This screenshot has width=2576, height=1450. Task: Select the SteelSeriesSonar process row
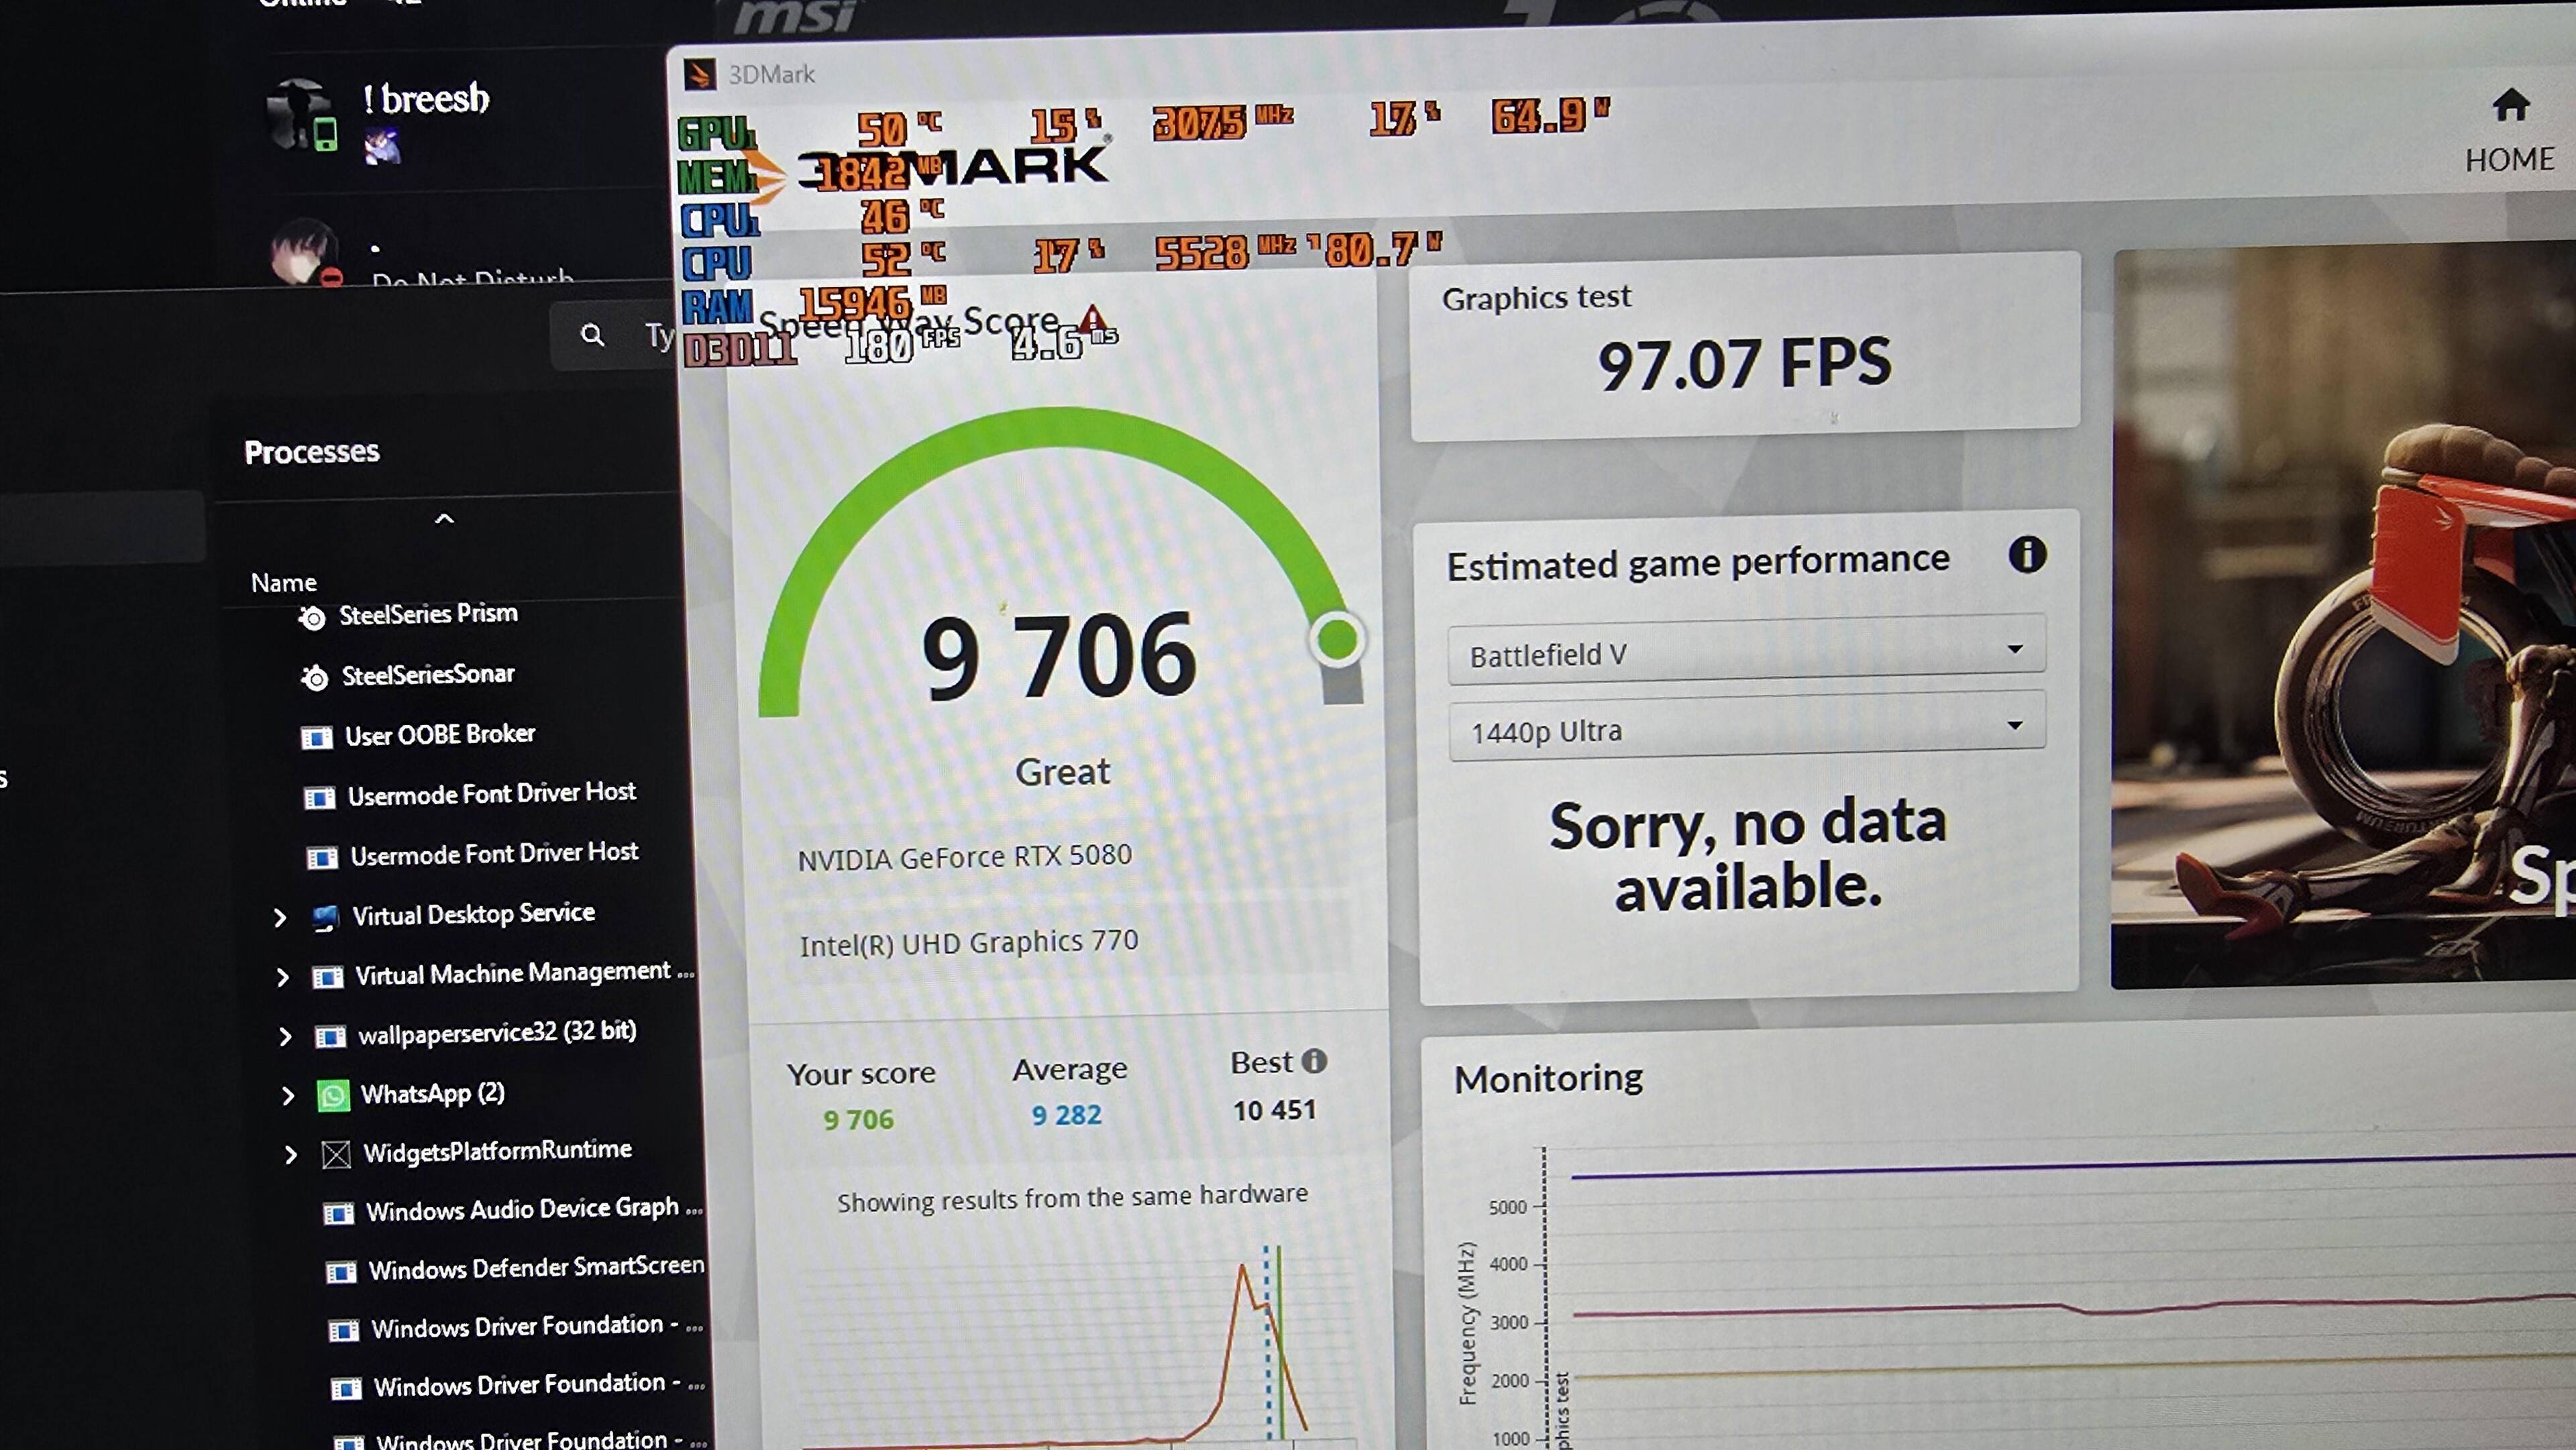428,675
